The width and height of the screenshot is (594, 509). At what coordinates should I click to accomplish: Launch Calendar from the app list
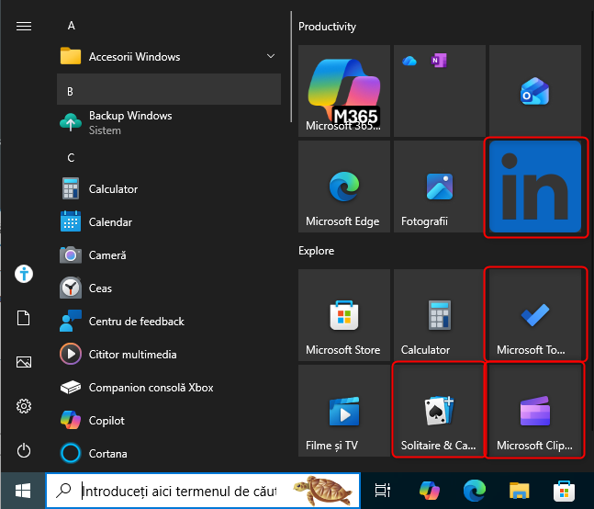[169, 221]
